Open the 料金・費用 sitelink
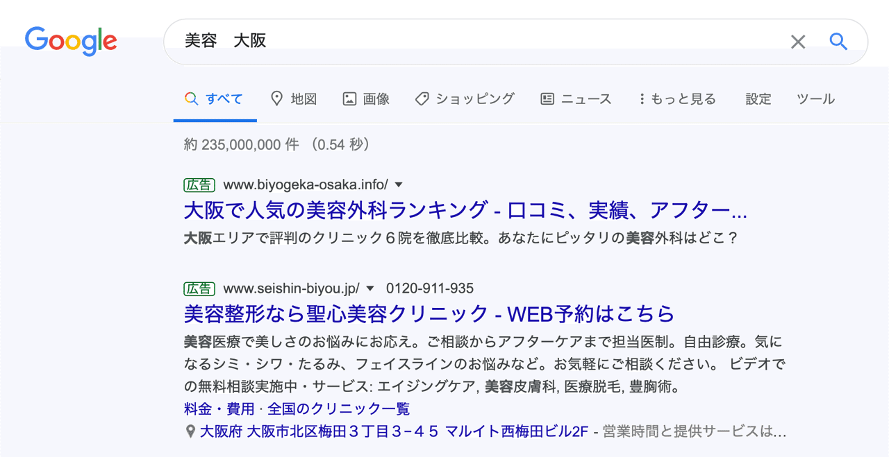This screenshot has height=457, width=889. (x=219, y=408)
